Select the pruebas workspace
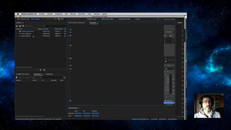This screenshot has height=130, width=231. pyautogui.click(x=138, y=19)
